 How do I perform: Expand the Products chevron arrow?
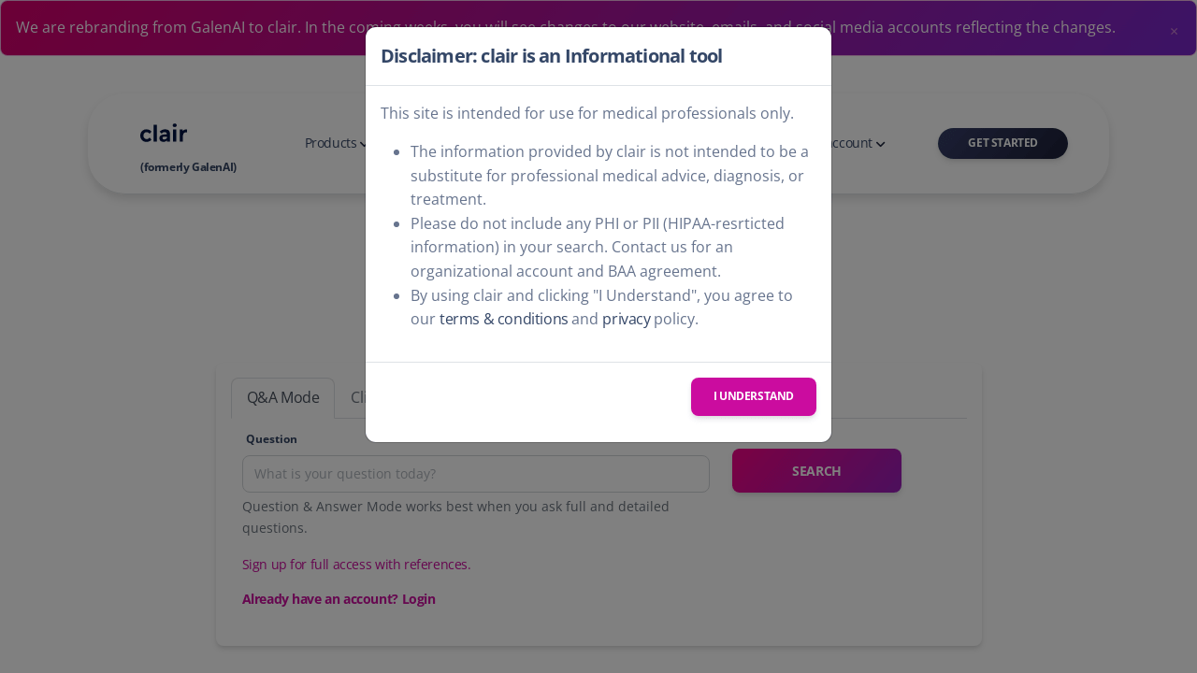coord(364,144)
